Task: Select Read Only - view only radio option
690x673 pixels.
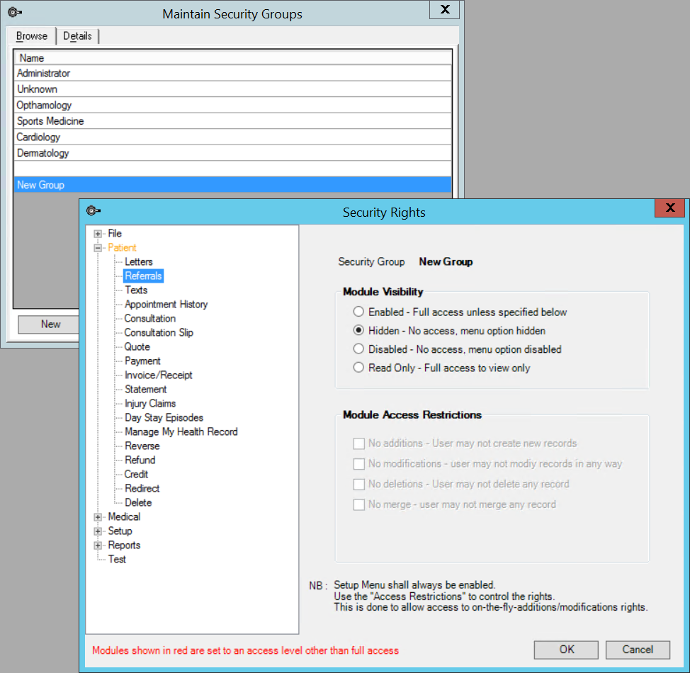Action: (358, 367)
